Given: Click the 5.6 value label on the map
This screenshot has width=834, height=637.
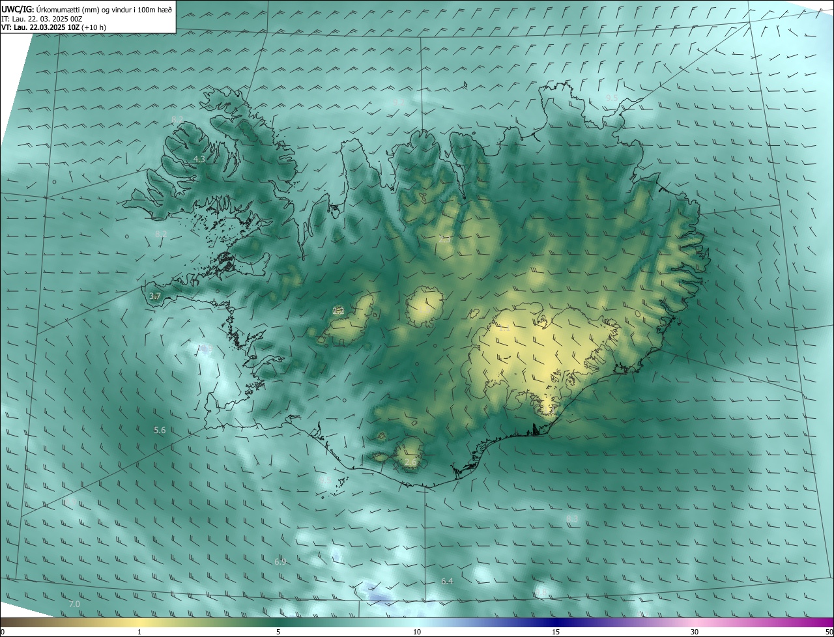Looking at the screenshot, I should tap(160, 430).
